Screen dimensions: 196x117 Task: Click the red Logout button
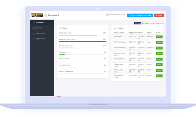click(x=159, y=15)
